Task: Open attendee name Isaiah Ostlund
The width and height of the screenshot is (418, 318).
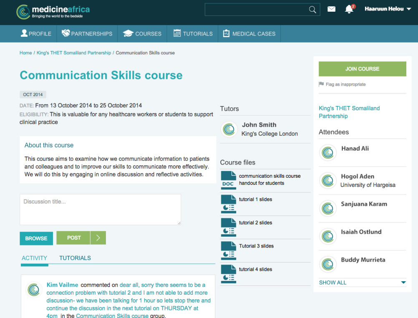Action: tap(361, 232)
